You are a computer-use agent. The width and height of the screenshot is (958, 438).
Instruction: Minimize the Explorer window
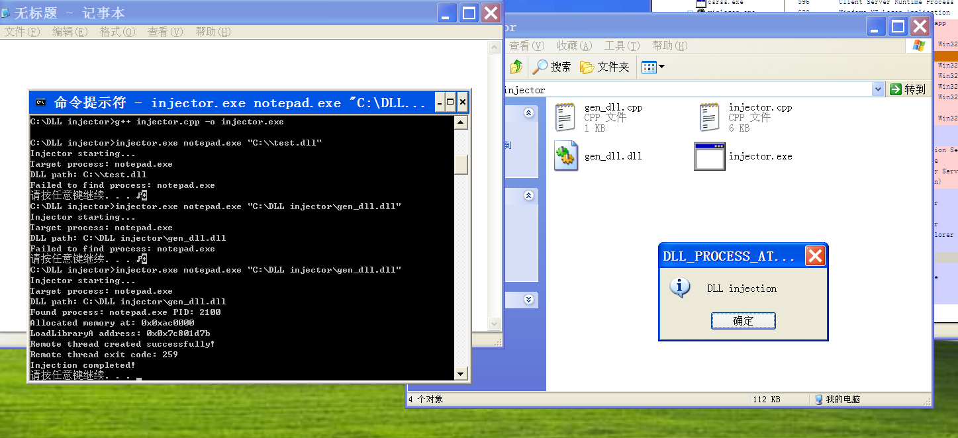coord(877,26)
